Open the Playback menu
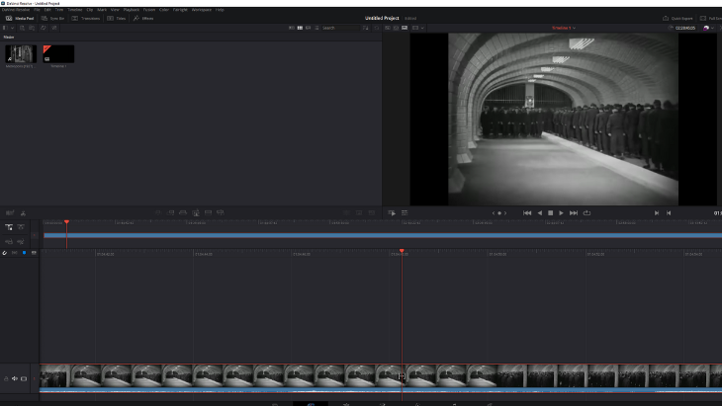722x406 pixels. click(131, 9)
